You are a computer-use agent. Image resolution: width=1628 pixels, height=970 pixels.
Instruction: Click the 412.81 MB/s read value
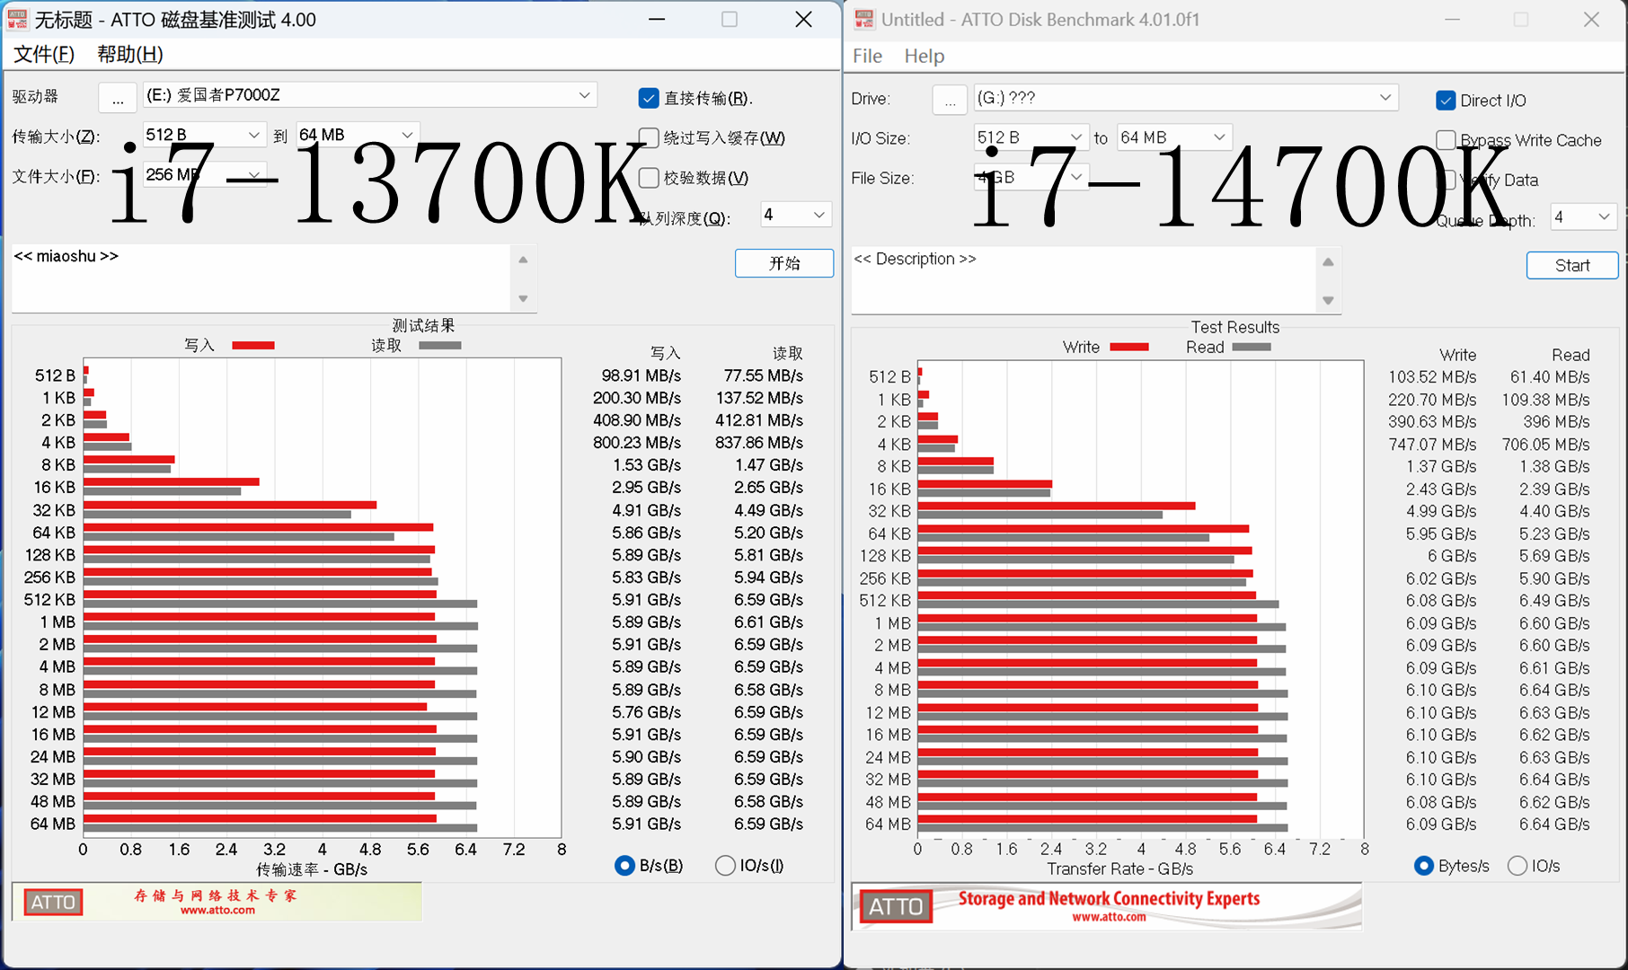click(x=759, y=420)
